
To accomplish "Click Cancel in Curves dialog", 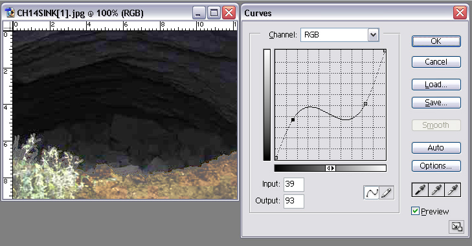I will (x=436, y=62).
